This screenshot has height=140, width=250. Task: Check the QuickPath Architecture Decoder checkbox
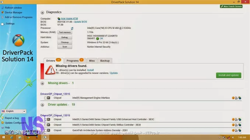45,130
